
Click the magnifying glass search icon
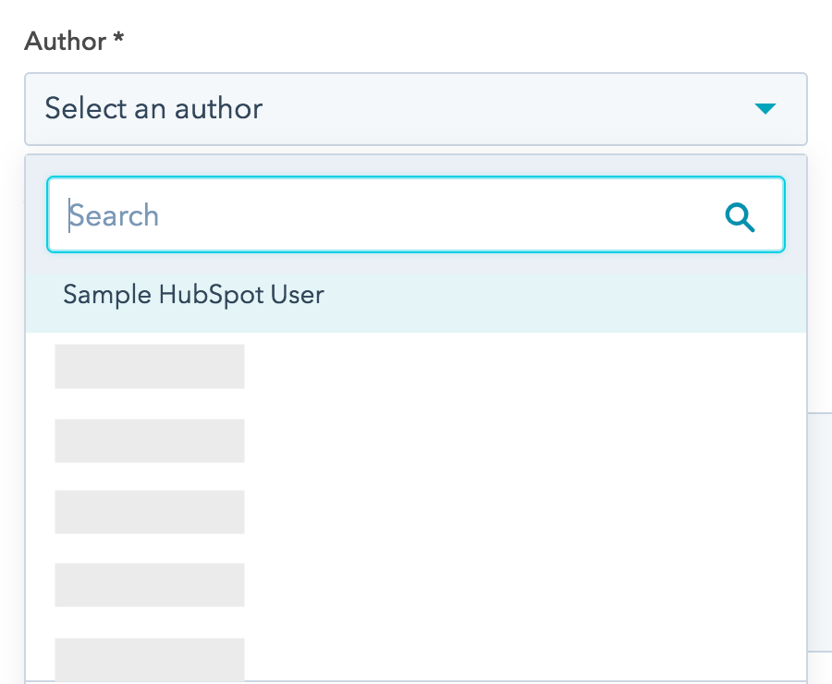tap(740, 217)
